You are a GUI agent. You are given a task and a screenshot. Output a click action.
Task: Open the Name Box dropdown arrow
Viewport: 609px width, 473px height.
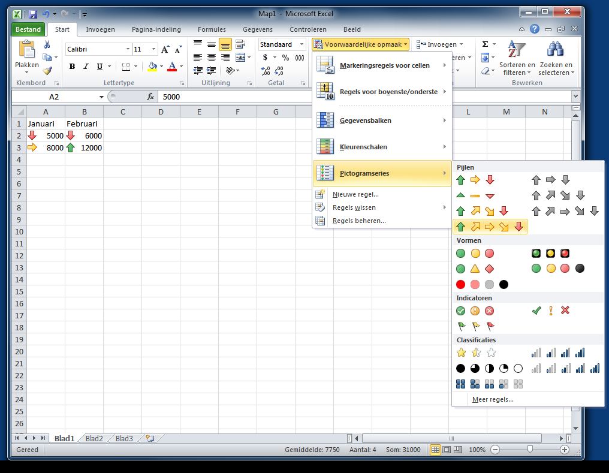pos(101,97)
